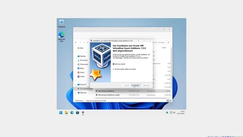
Task: Open the network tray icon
Action: click(171, 113)
